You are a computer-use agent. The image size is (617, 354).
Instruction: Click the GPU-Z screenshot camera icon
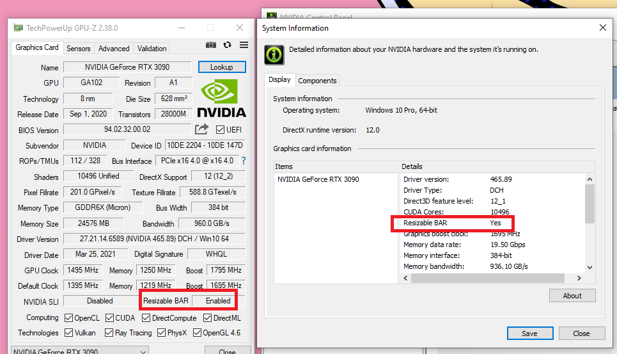pos(211,45)
